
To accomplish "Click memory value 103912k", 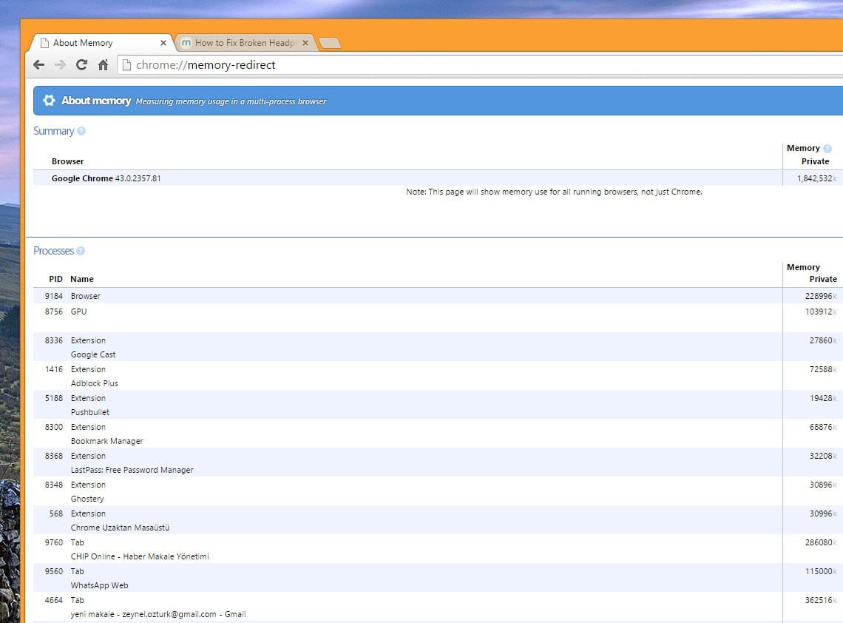I will pos(820,311).
